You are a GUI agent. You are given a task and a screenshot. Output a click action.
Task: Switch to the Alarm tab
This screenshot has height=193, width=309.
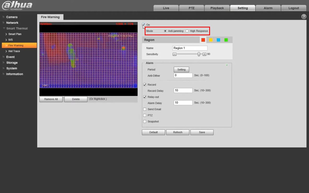(x=268, y=8)
